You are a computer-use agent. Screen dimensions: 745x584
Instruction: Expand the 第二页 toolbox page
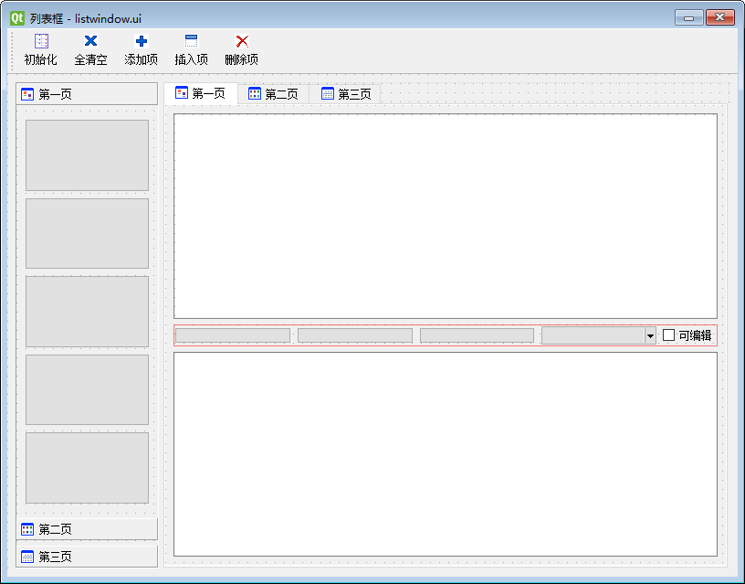tap(87, 529)
